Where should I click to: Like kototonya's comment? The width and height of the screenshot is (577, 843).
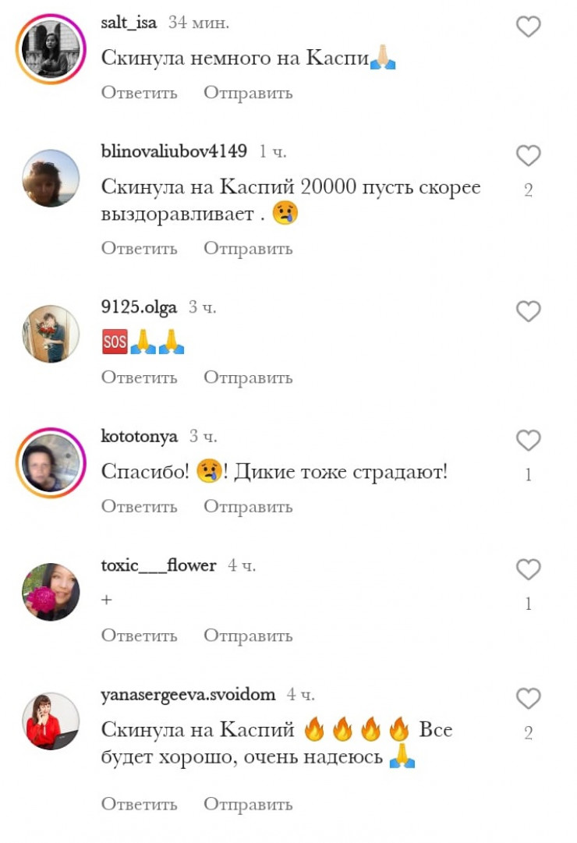pyautogui.click(x=528, y=441)
